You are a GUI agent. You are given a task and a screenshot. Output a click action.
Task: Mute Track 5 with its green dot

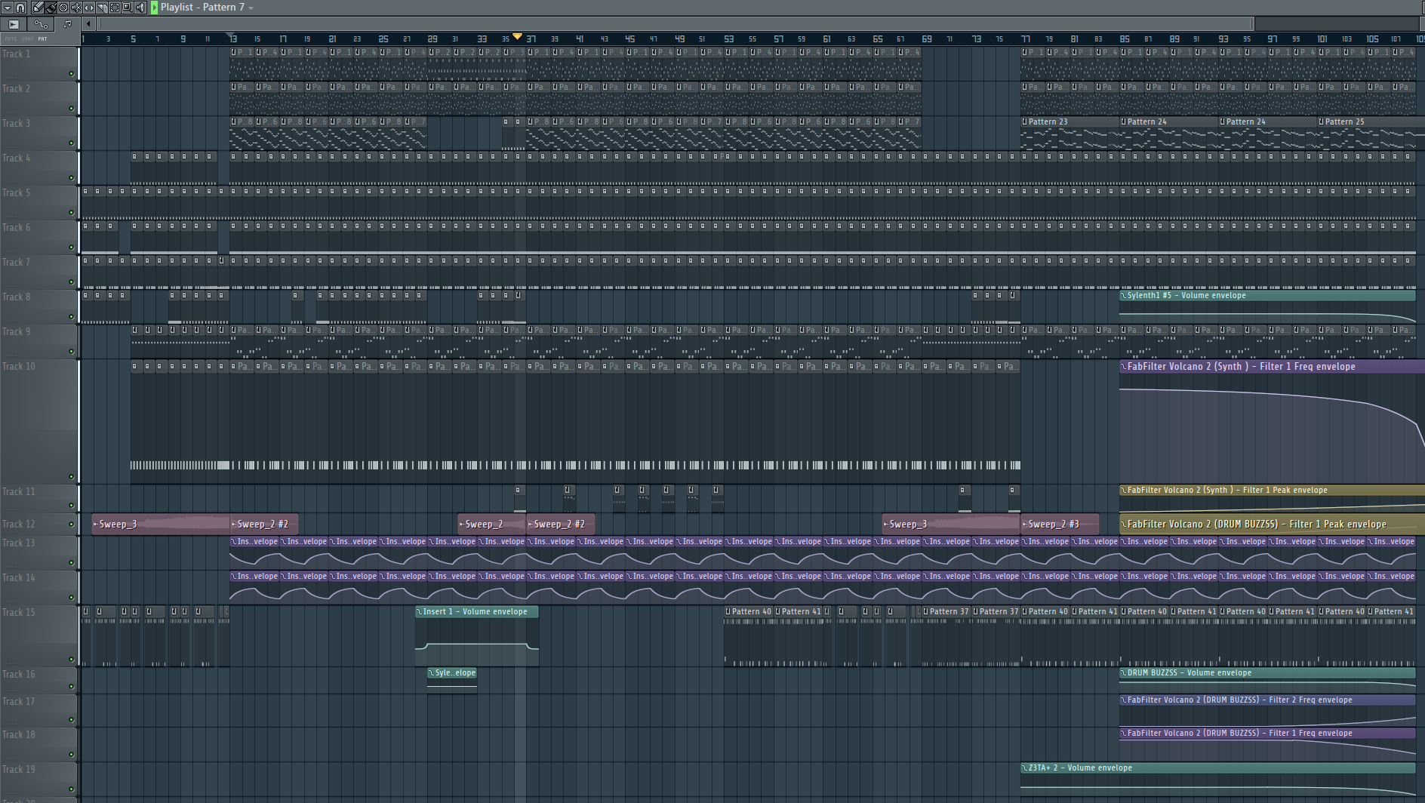[72, 213]
